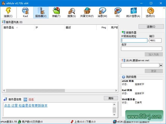Click the 名字 name input field

click(x=142, y=49)
